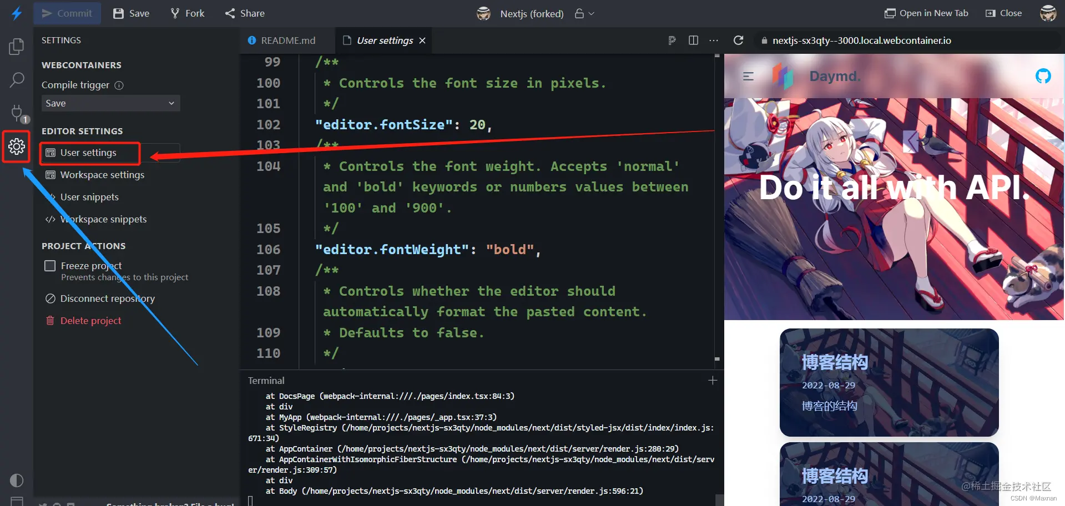Click line number 102 in gutter
The width and height of the screenshot is (1065, 506).
pos(268,125)
